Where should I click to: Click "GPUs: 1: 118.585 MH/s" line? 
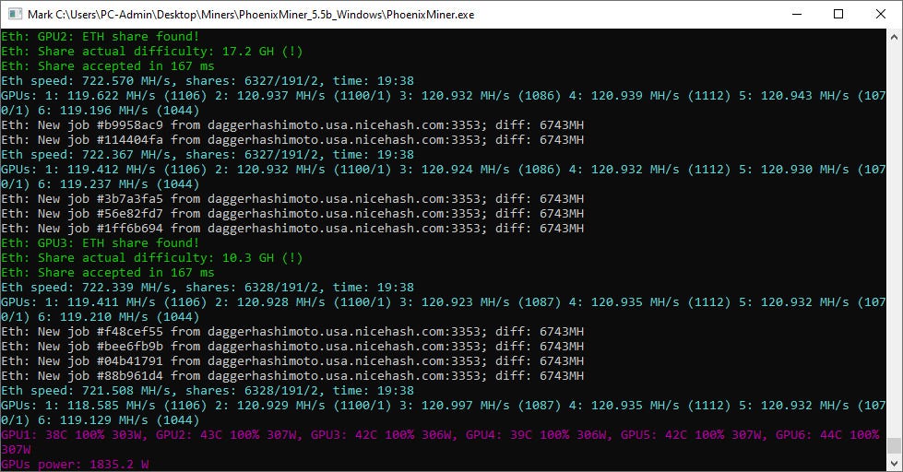444,406
